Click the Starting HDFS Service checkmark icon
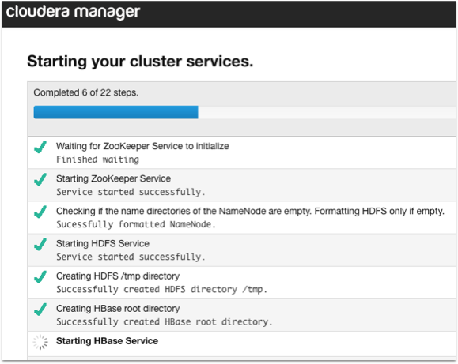Image resolution: width=458 pixels, height=364 pixels. click(40, 245)
